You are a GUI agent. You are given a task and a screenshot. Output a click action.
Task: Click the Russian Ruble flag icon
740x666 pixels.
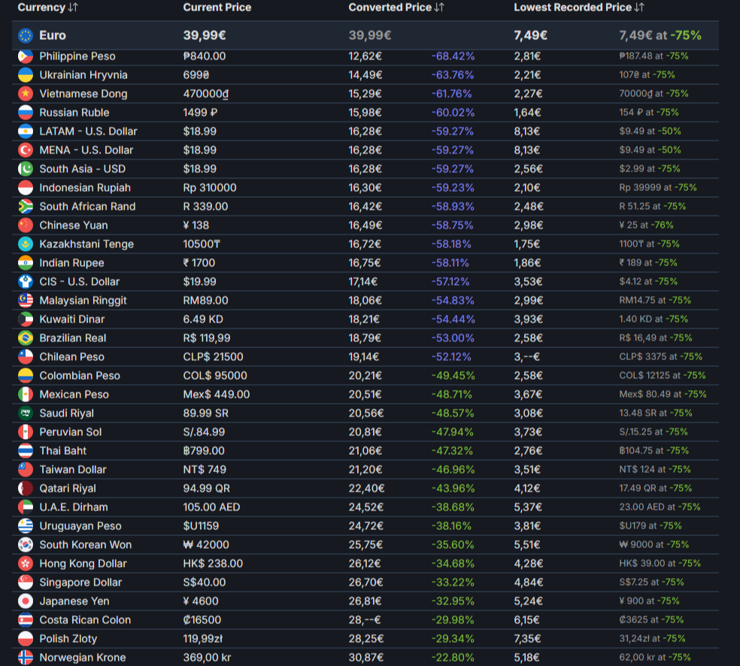coord(26,113)
